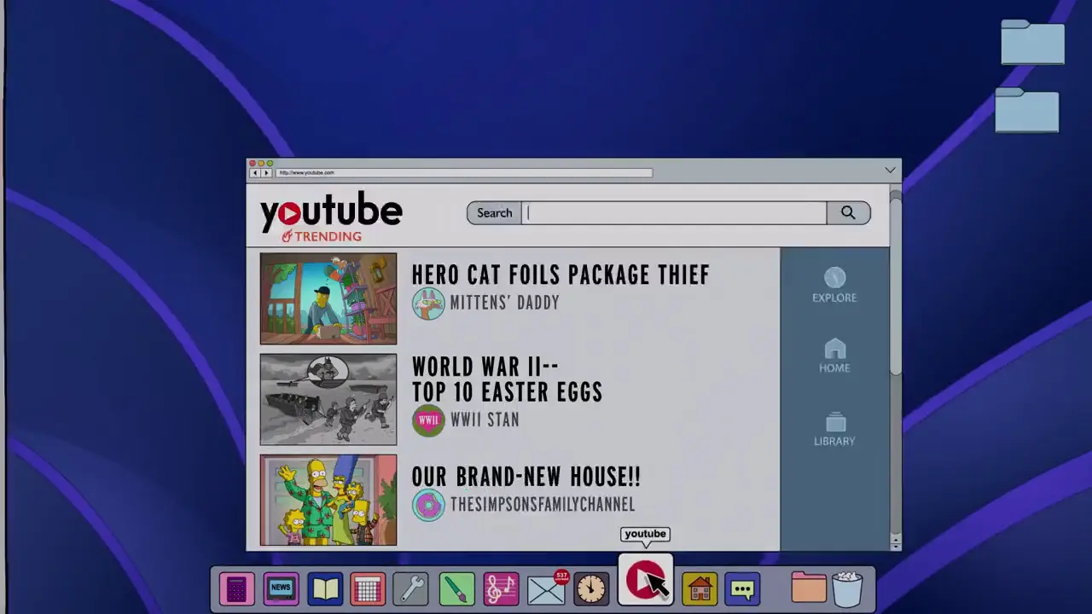
Task: Open the upper desktop folder
Action: tap(1032, 42)
